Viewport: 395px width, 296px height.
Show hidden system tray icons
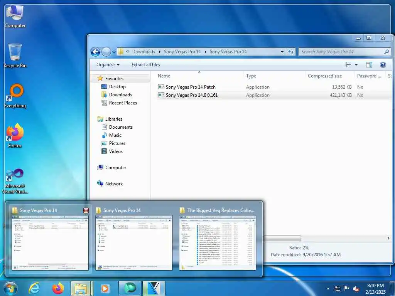coord(328,289)
